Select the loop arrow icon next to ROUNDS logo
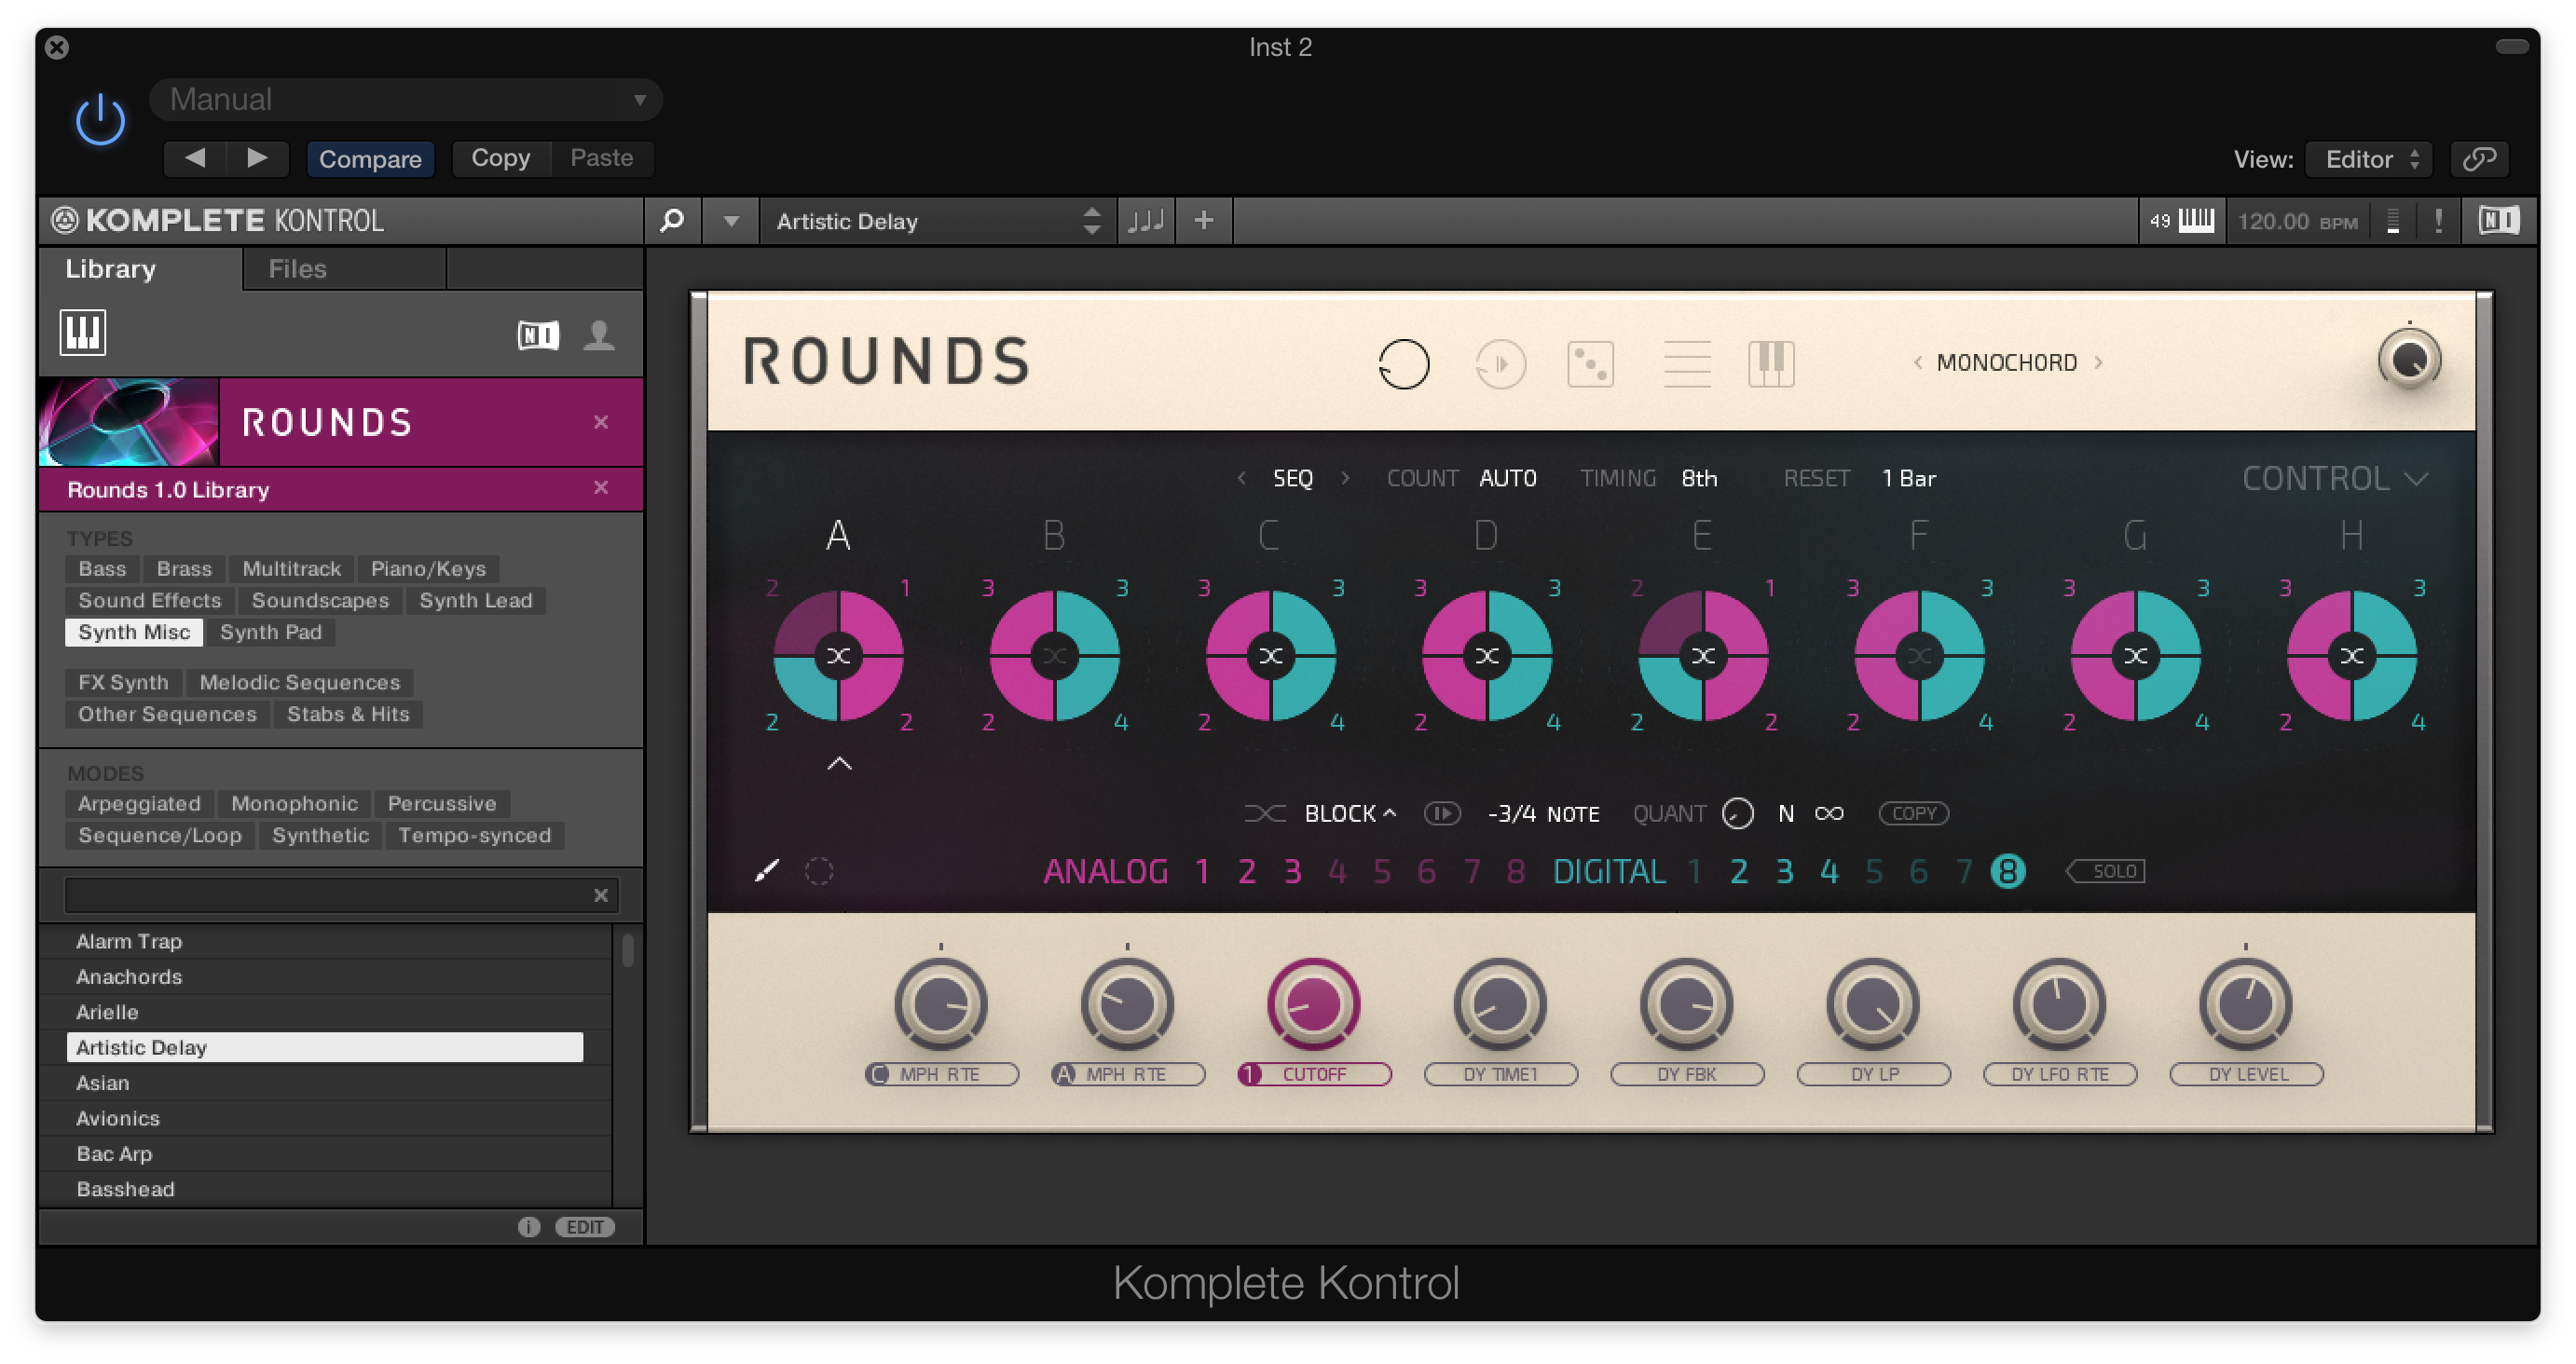The image size is (2576, 1364). coord(1406,363)
